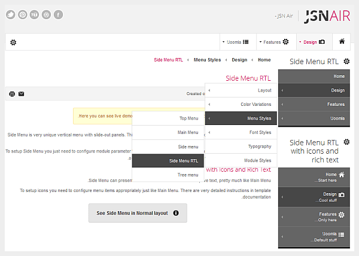359x256 pixels.
Task: Open the Uoomla top menu dropdown
Action: [238, 42]
